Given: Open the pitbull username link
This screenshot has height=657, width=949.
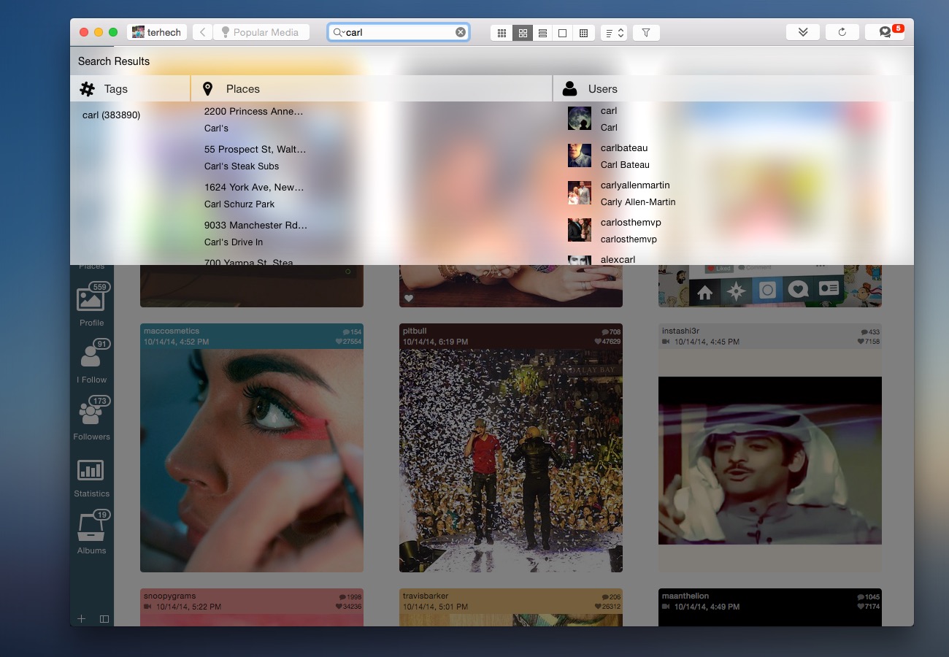Looking at the screenshot, I should click(x=415, y=331).
